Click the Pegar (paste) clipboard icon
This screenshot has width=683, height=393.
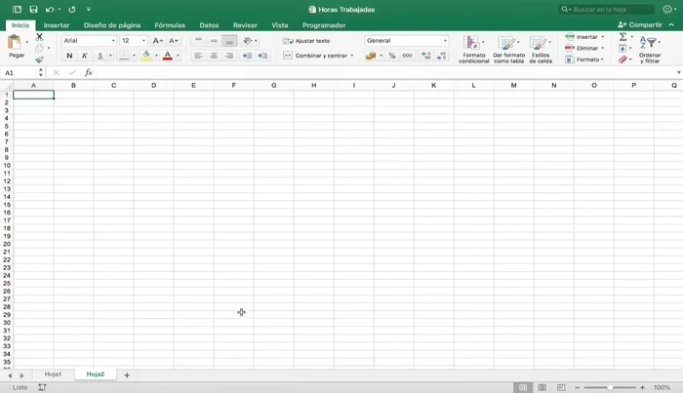(x=15, y=43)
